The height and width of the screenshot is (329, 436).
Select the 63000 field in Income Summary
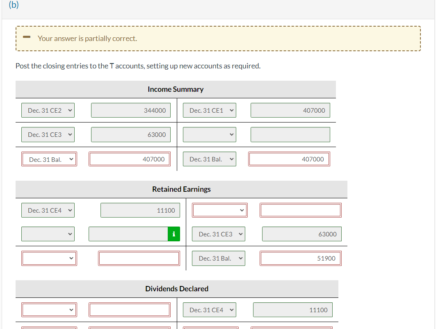click(x=130, y=134)
